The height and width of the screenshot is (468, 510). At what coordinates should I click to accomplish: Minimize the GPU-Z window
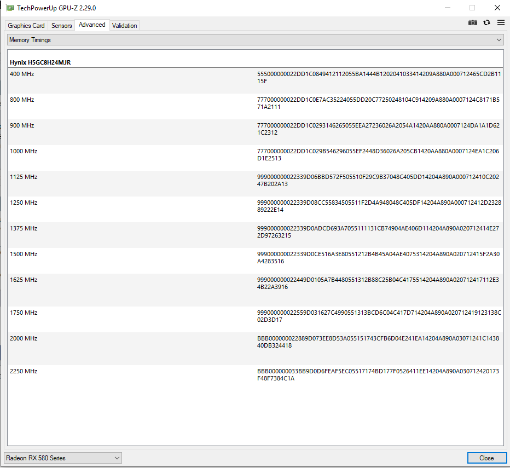pos(448,8)
